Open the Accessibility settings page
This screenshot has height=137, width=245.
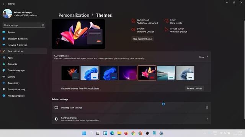[x=24, y=83]
